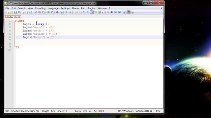This screenshot has height=118, width=211.
Task: Click the INS insert mode indicator
Action: coord(158,111)
